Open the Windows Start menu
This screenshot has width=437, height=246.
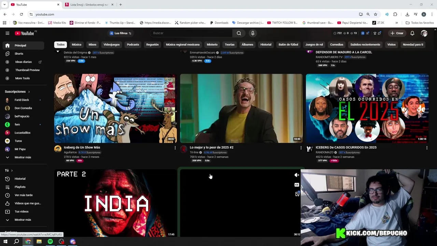tap(5, 242)
